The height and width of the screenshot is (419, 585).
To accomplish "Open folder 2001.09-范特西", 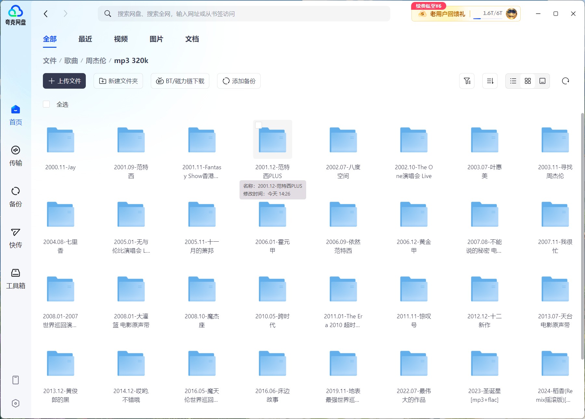I will (131, 140).
